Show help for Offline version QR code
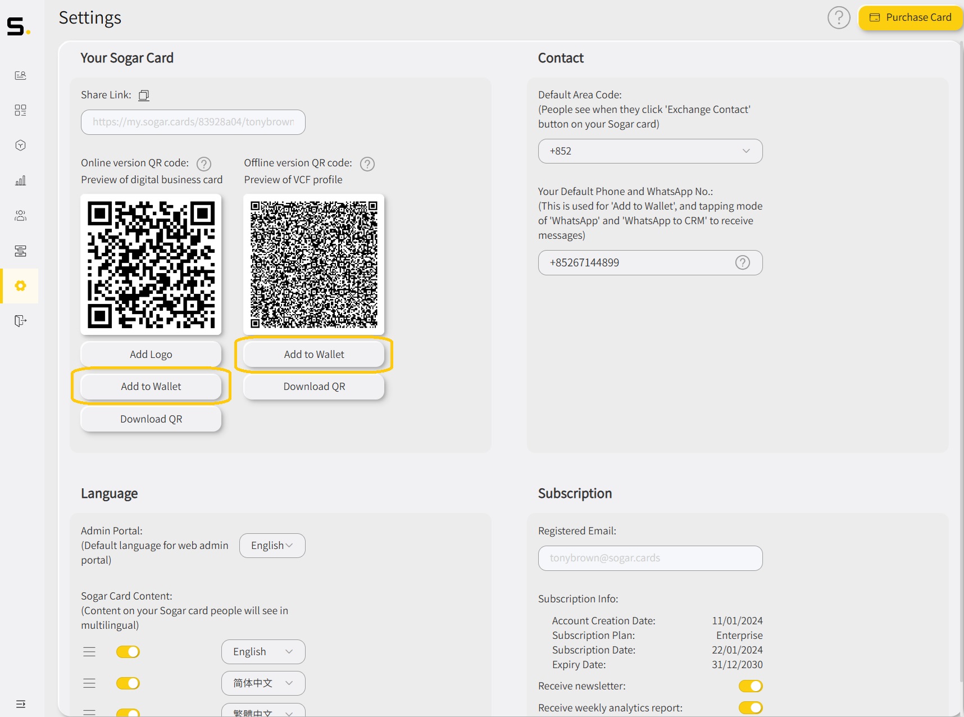Screen dimensions: 964x717 pos(367,164)
